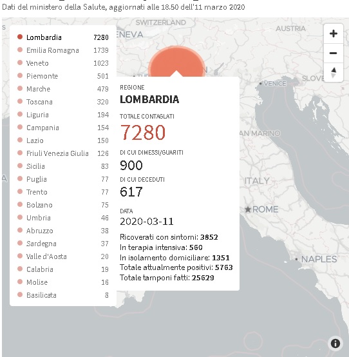Choose Marche row showing 479
349x357 pixels.
(63, 89)
